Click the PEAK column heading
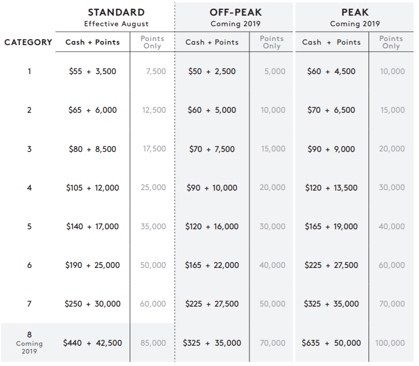The height and width of the screenshot is (366, 419). (355, 12)
